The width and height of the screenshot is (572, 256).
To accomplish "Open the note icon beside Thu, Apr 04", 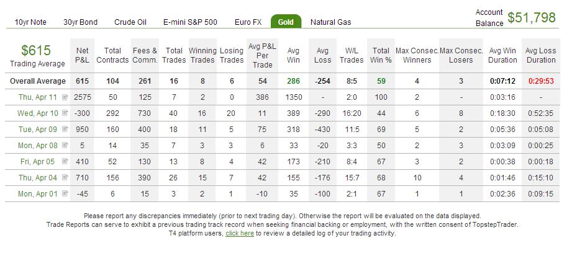I will [x=65, y=177].
